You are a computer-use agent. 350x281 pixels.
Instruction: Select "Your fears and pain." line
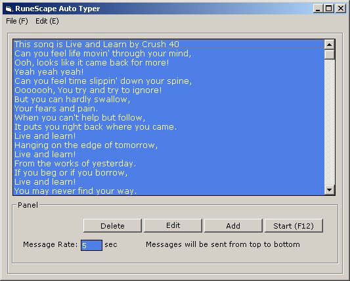[x=169, y=109]
